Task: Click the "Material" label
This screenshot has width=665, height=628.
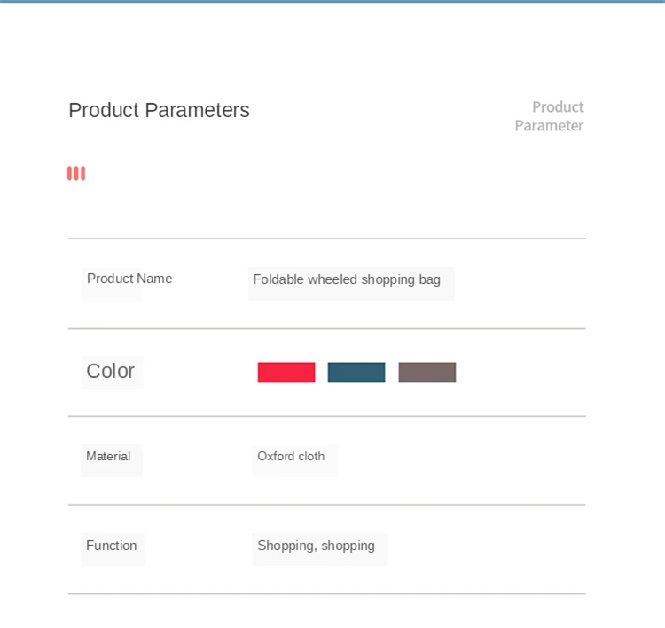Action: (108, 457)
